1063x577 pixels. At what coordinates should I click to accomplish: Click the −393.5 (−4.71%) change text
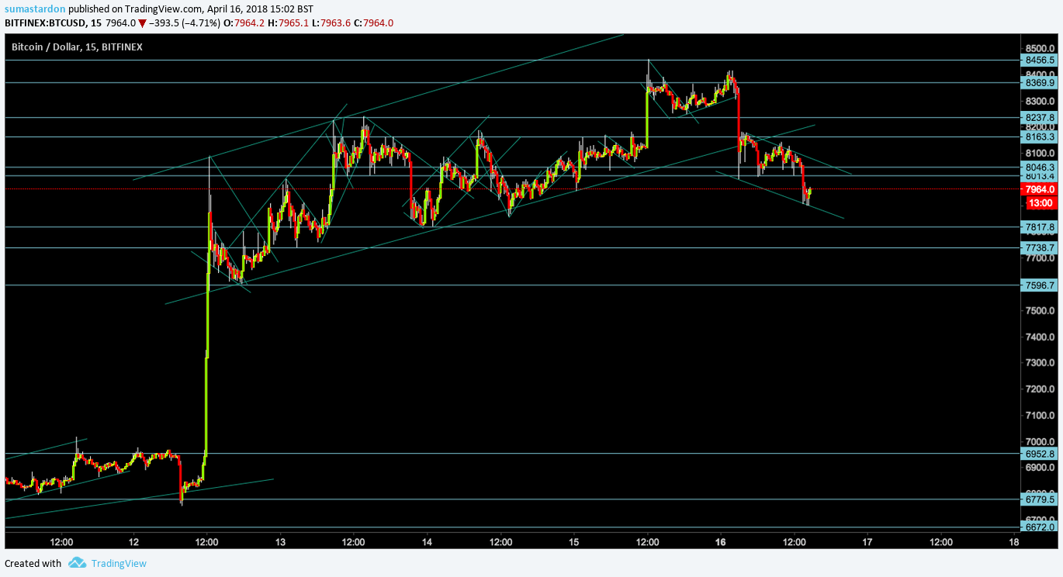184,22
